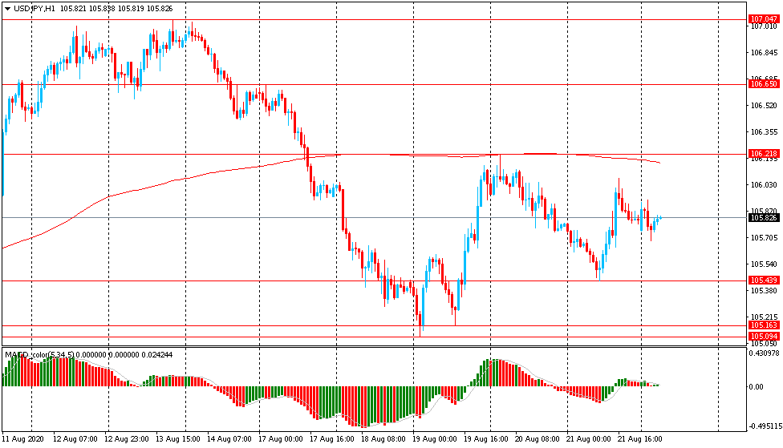The image size is (783, 448).
Task: Click the 20 Aug 08:00 time label
Action: pyautogui.click(x=538, y=439)
